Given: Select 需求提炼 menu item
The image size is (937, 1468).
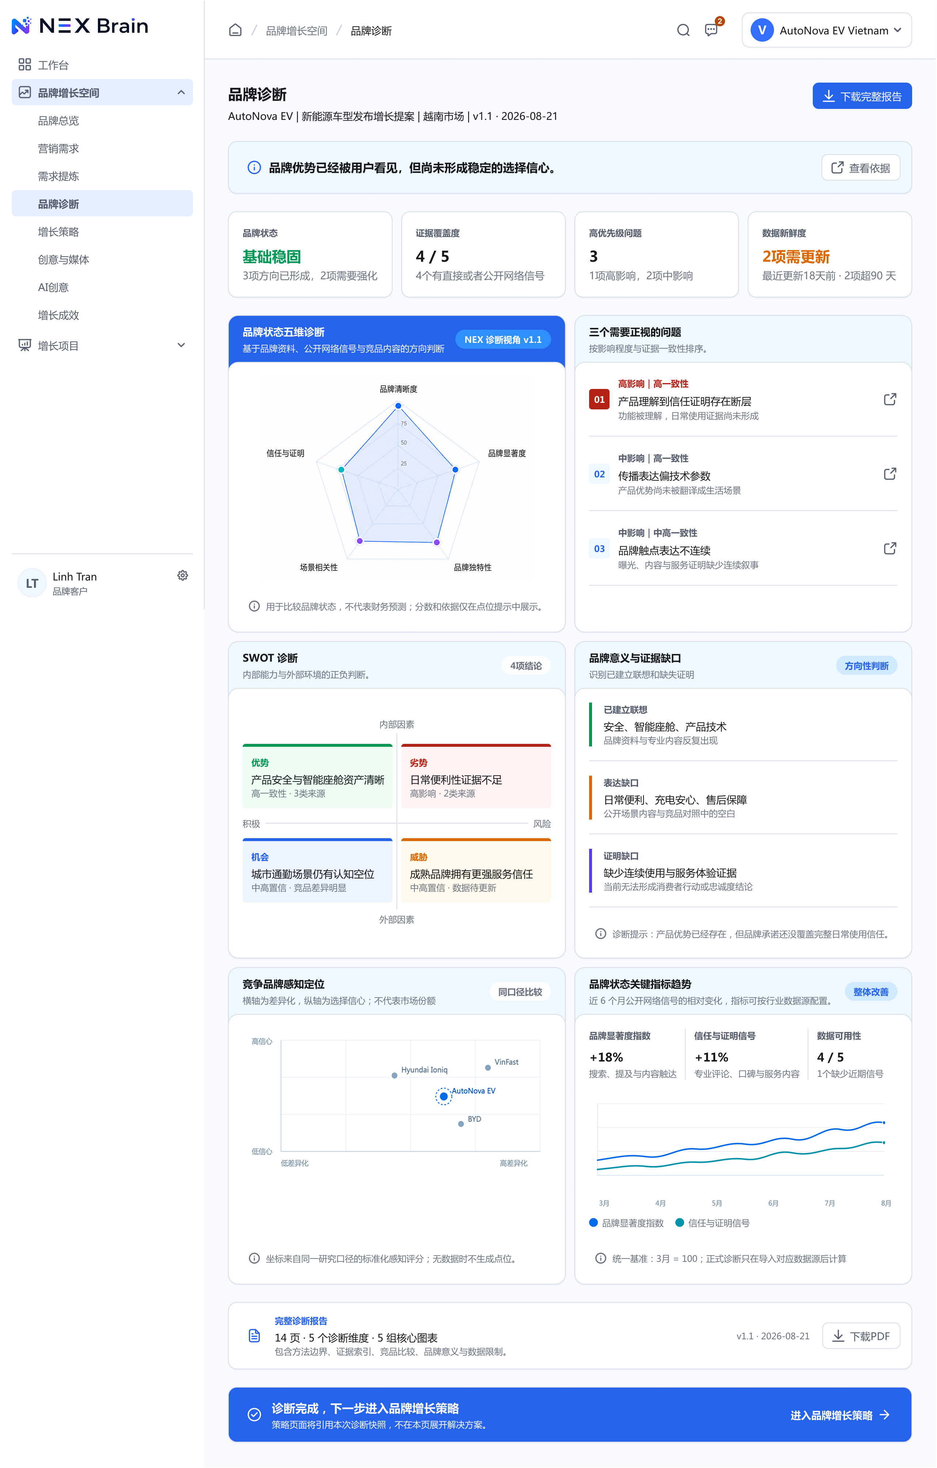Looking at the screenshot, I should click(102, 175).
